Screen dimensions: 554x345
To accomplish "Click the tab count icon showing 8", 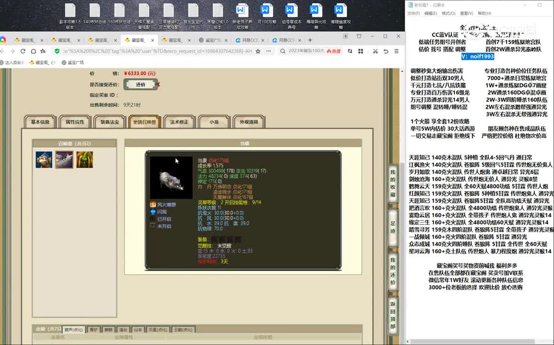I will pyautogui.click(x=346, y=36).
